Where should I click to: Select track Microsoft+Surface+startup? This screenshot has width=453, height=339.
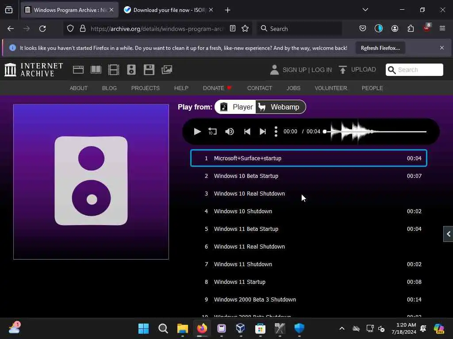[308, 158]
